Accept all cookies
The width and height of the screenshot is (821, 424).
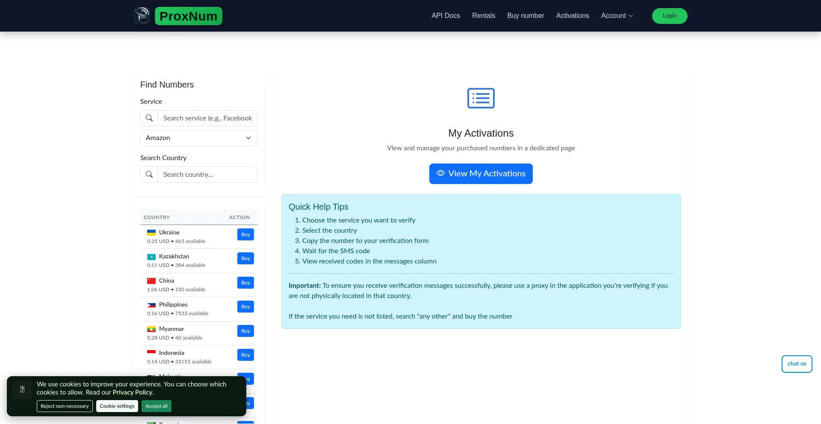pyautogui.click(x=157, y=406)
